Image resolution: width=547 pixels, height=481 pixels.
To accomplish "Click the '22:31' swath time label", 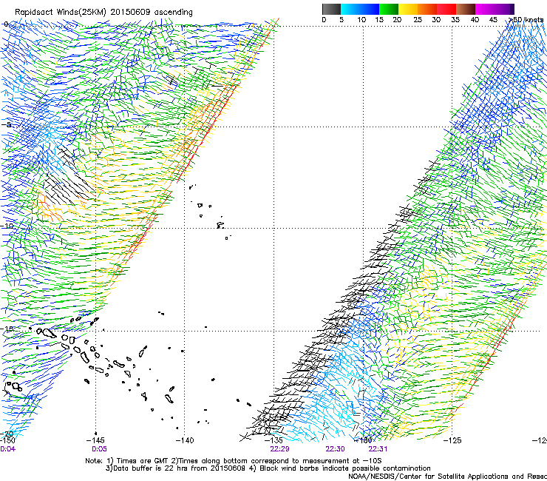I will [x=378, y=449].
